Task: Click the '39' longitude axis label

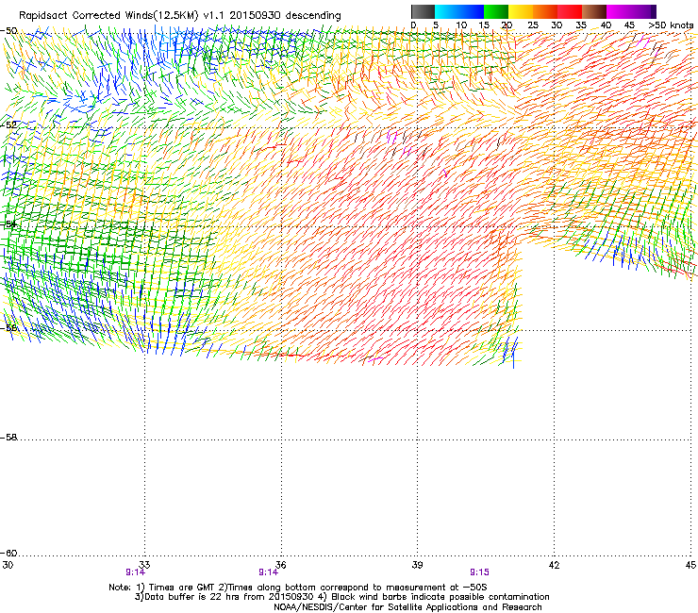Action: click(x=417, y=565)
